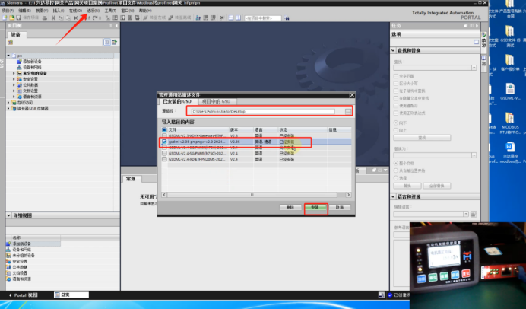
Task: Click the project tree view toggle icon
Action: [107, 42]
